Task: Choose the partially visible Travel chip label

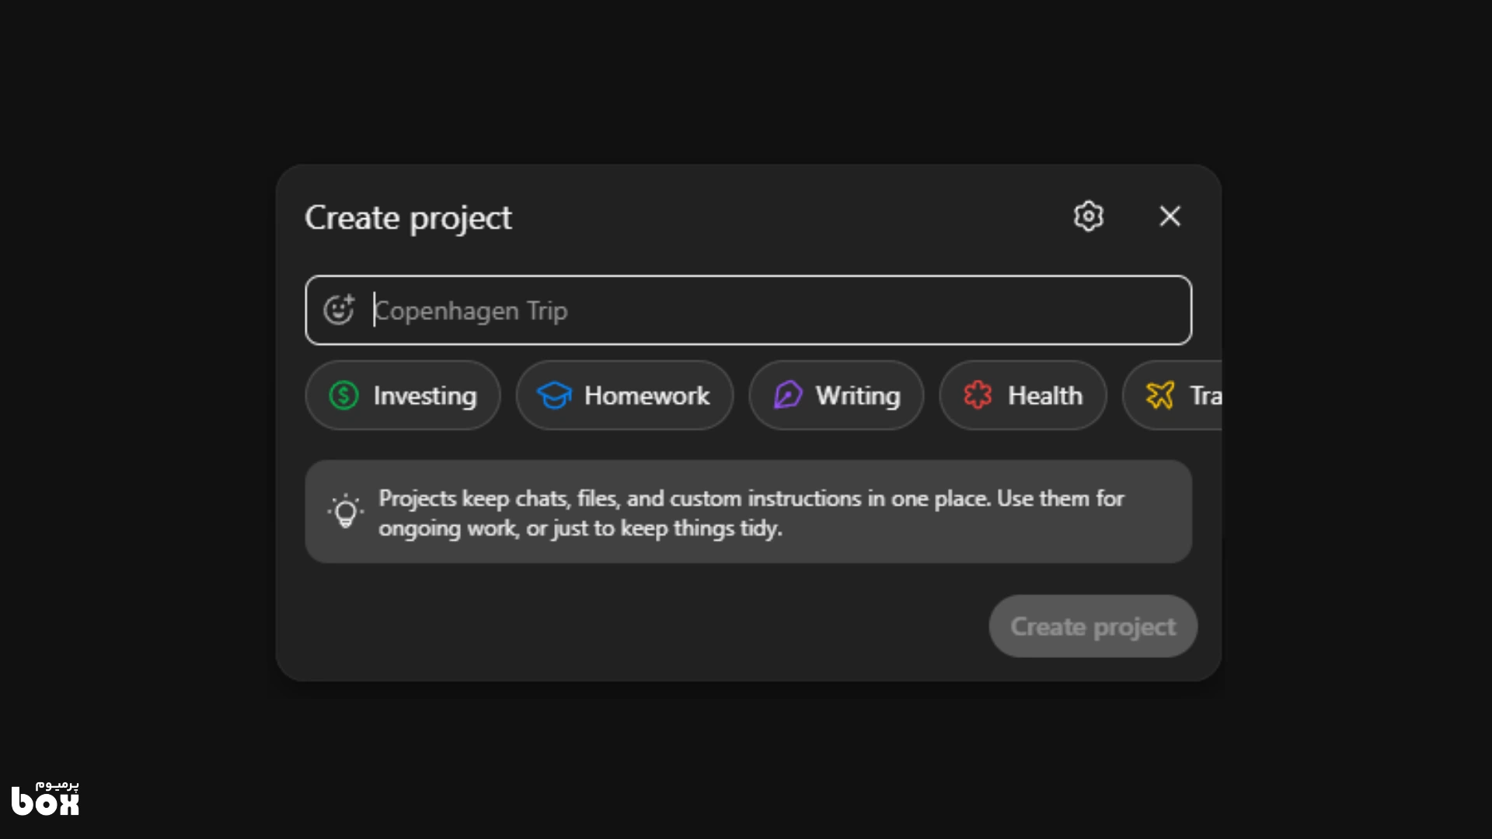Action: click(x=1205, y=395)
